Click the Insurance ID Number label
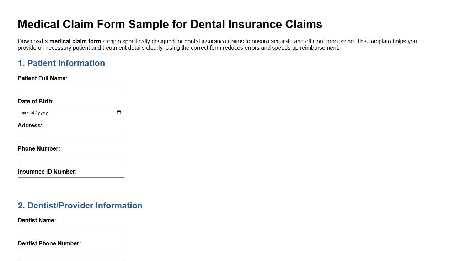 pyautogui.click(x=48, y=172)
